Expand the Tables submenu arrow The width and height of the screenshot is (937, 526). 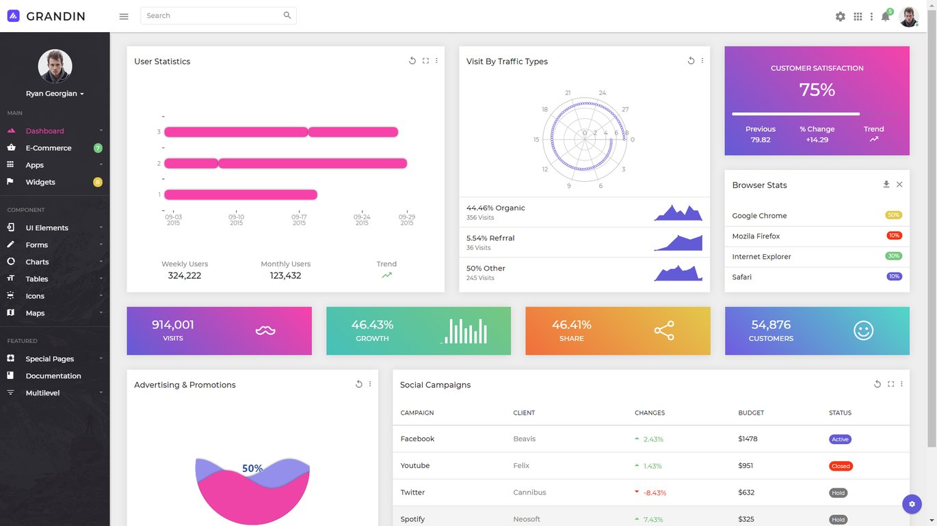(x=101, y=279)
